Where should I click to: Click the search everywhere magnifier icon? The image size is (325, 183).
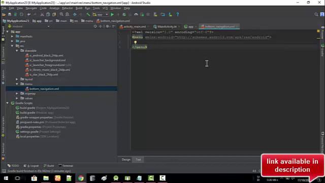point(316,14)
